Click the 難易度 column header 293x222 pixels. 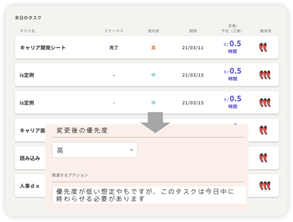[266, 31]
